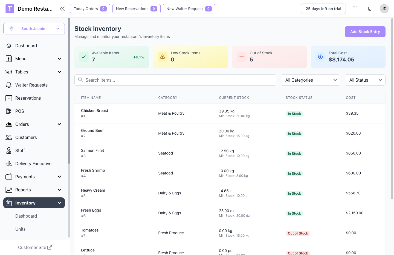Click the dollar coin Total Cost icon

tap(320, 57)
